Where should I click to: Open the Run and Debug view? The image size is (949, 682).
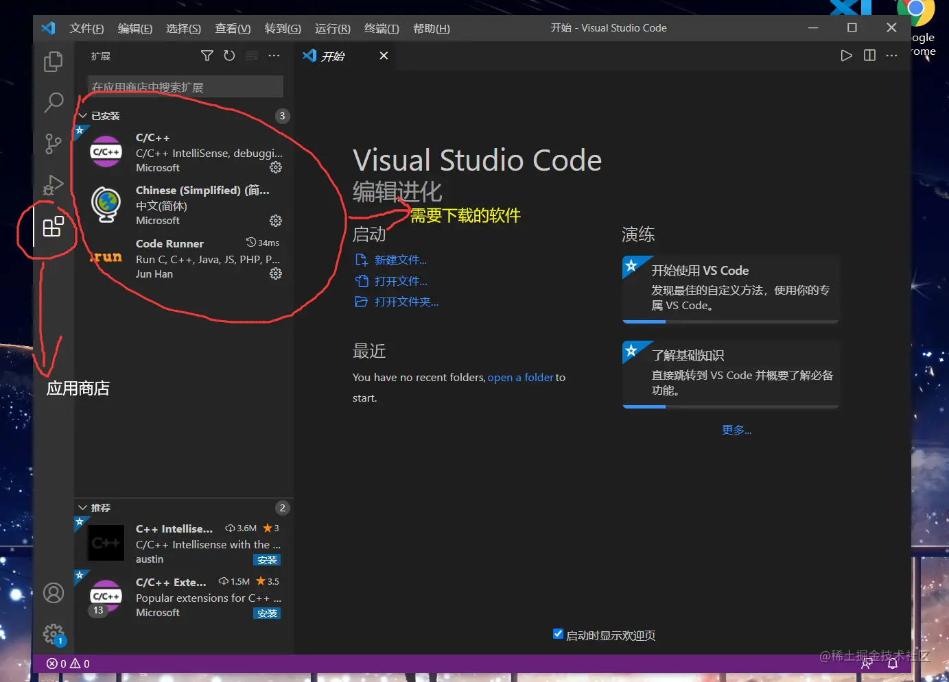coord(53,185)
